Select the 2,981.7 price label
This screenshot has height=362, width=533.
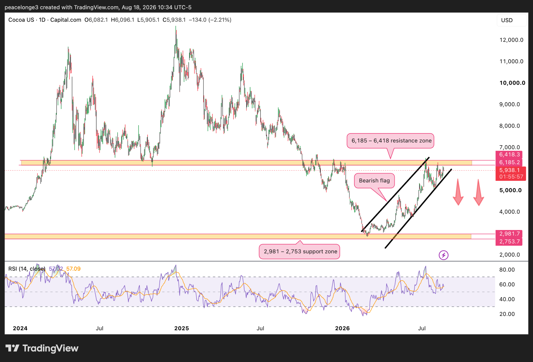[x=509, y=234]
